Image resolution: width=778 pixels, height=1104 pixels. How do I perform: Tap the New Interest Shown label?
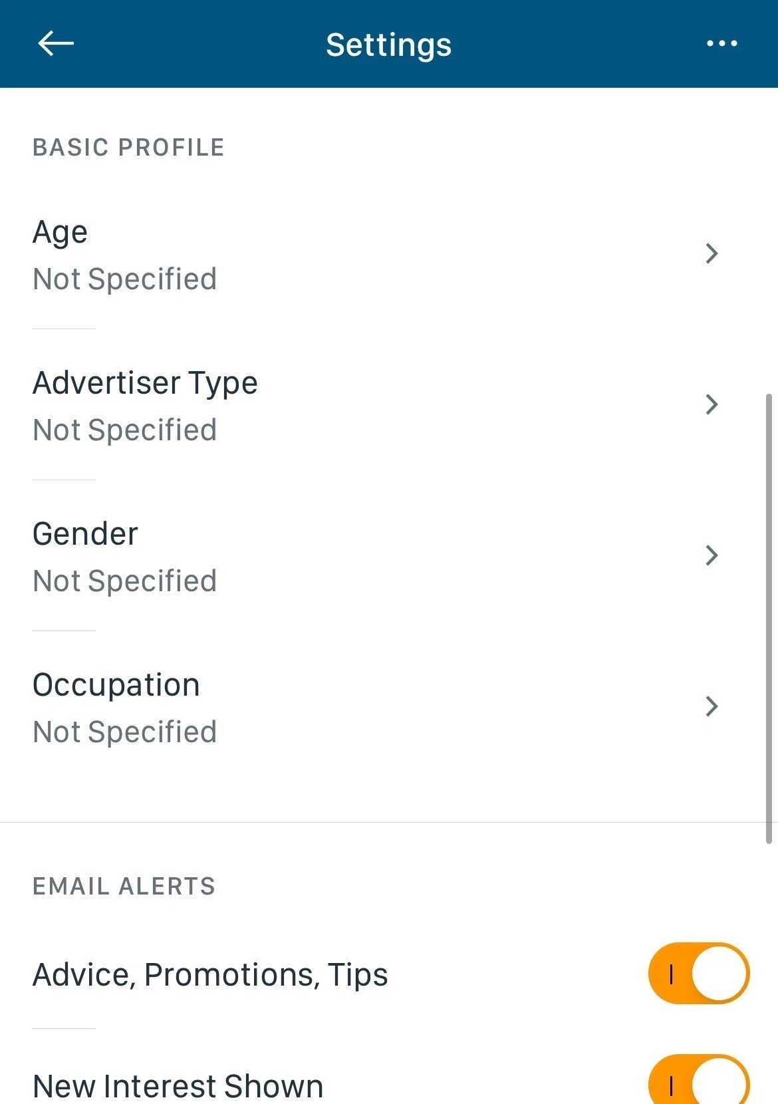pos(178,1086)
